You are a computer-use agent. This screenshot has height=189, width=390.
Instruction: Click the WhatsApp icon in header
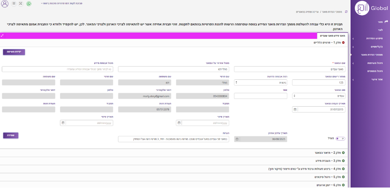coord(29,4)
